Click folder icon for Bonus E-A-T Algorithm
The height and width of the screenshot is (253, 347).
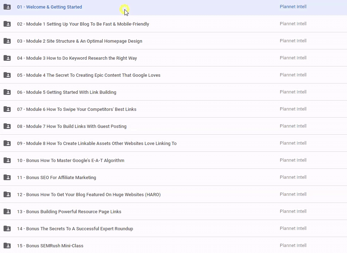7,160
